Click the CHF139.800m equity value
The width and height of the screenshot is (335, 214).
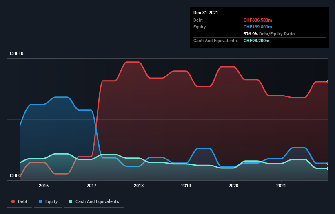click(x=257, y=27)
